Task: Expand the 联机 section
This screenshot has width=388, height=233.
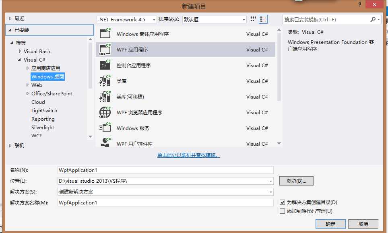Action: coord(10,146)
